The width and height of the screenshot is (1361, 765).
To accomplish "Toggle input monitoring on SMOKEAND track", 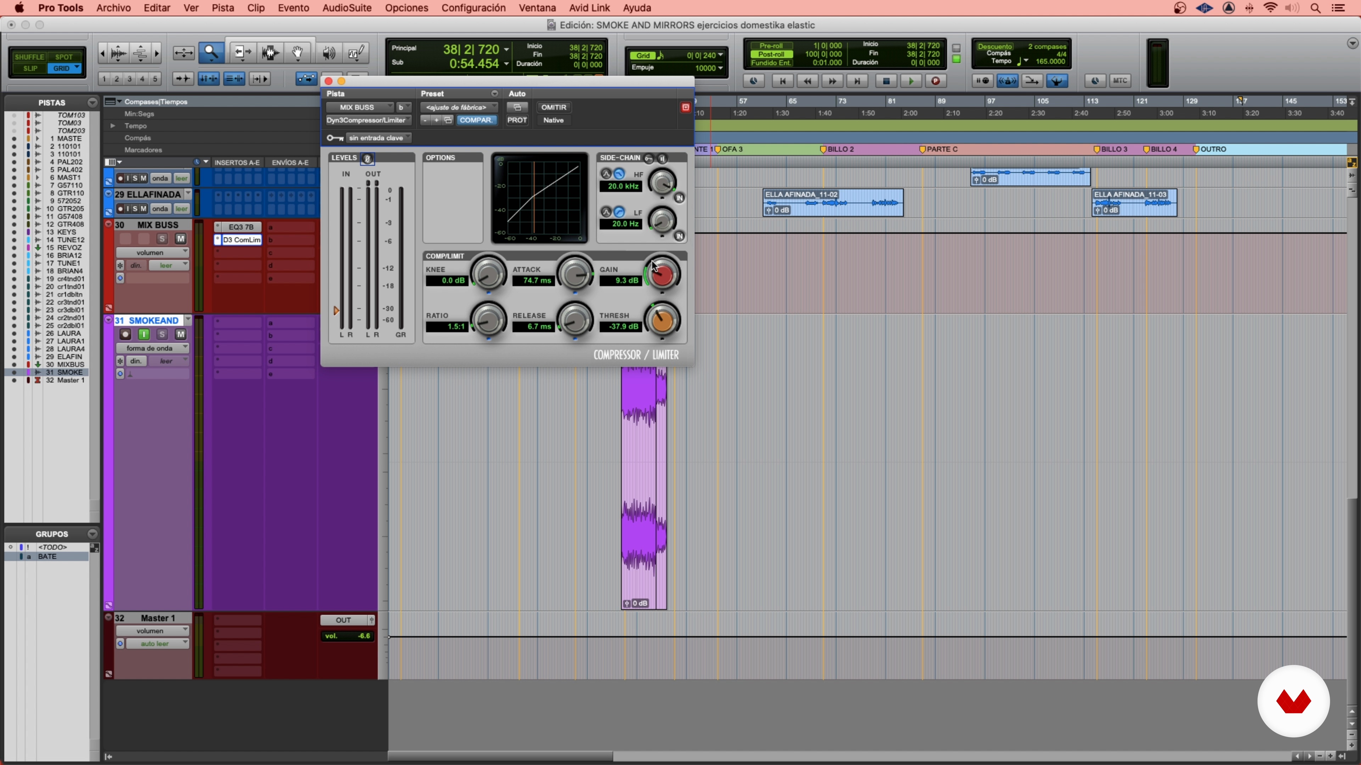I will [144, 334].
